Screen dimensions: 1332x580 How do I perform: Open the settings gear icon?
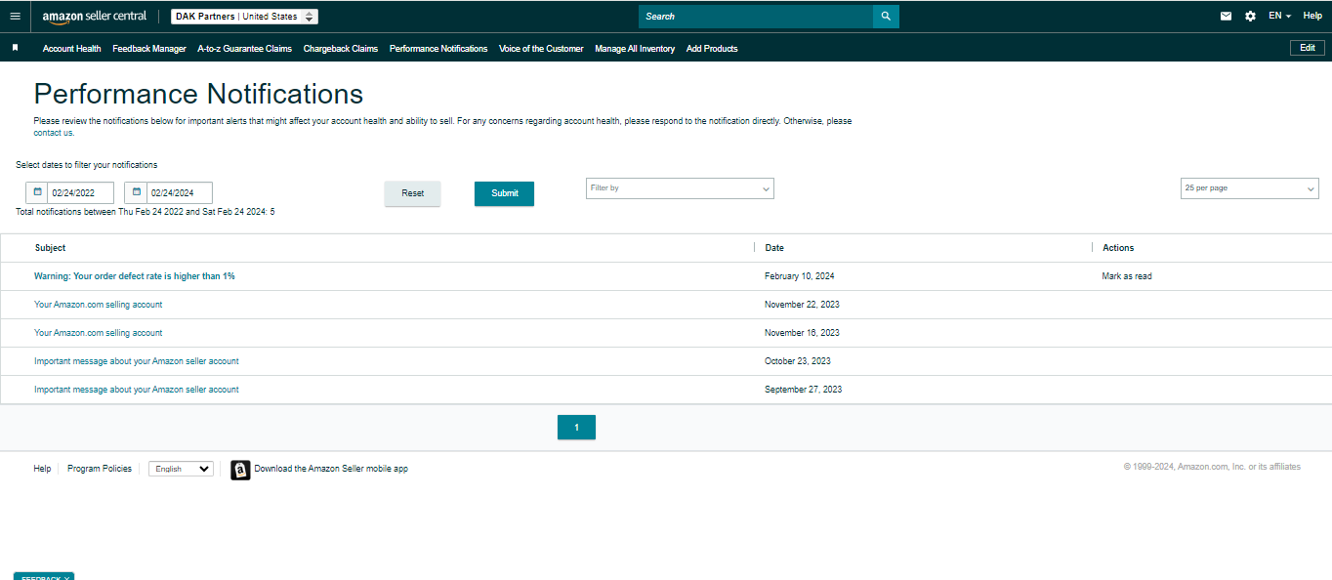point(1250,16)
